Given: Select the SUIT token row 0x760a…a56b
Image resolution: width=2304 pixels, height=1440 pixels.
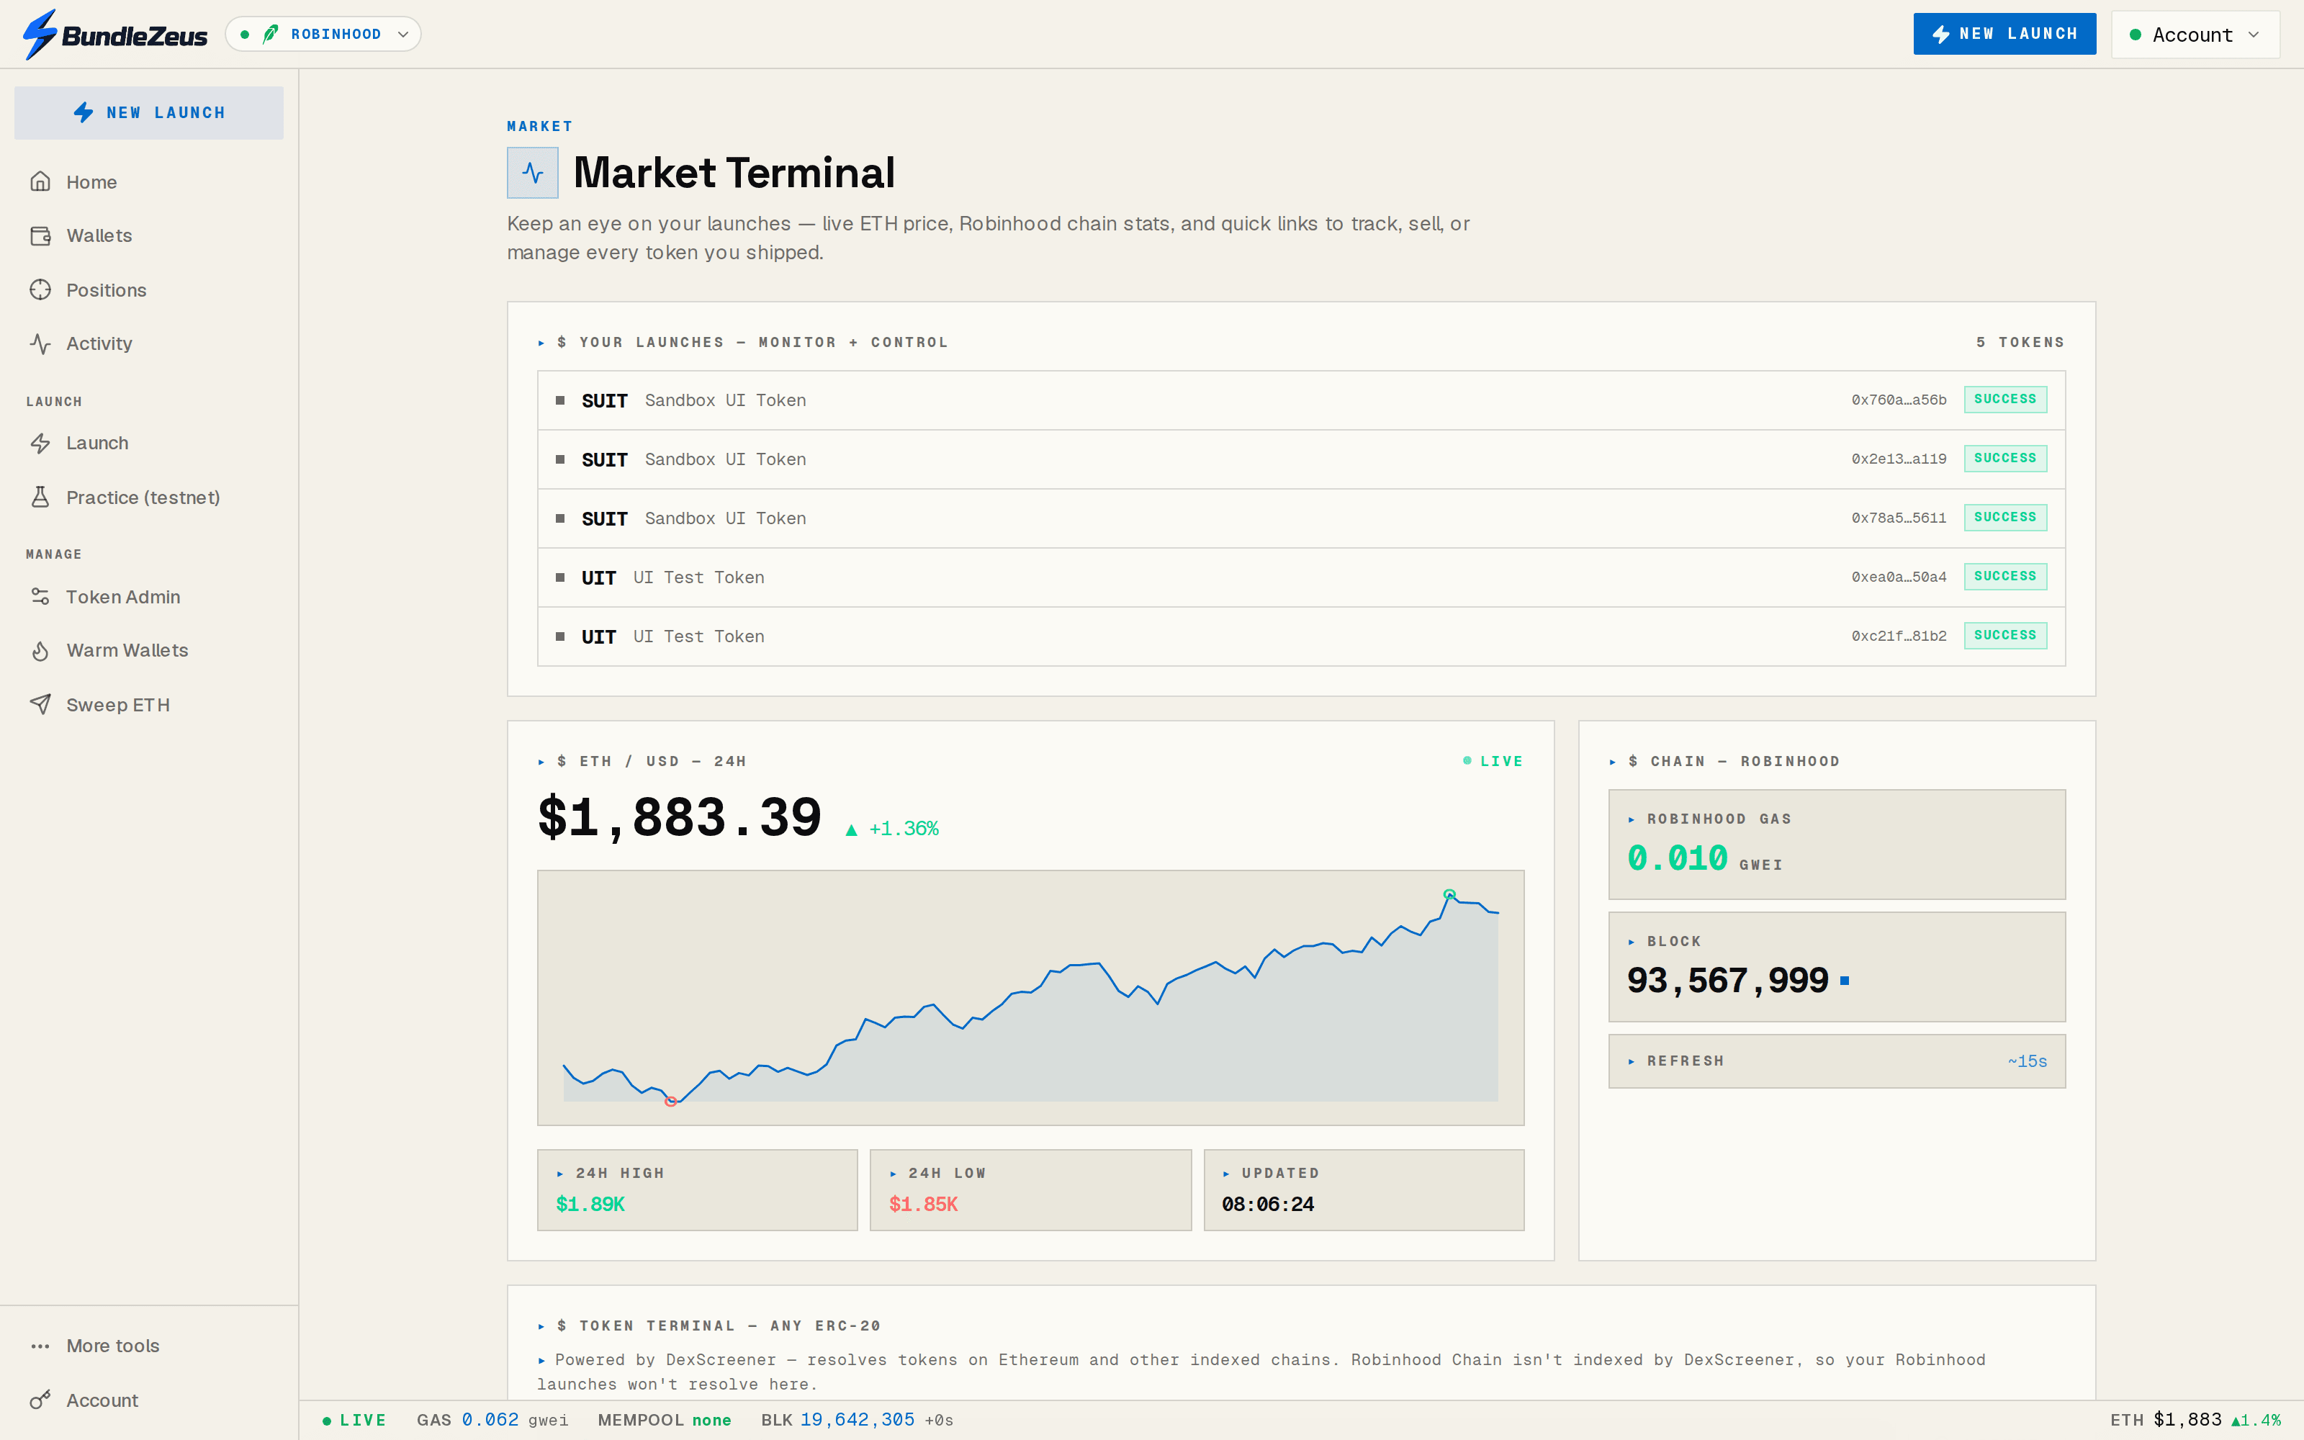Looking at the screenshot, I should click(1300, 400).
